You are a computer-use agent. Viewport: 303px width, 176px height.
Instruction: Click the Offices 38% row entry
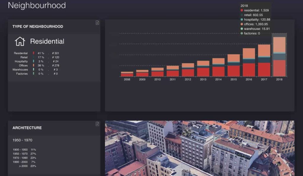(x=36, y=66)
